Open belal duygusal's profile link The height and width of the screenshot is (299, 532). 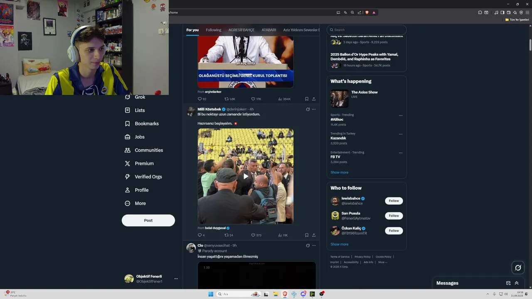coord(215,228)
